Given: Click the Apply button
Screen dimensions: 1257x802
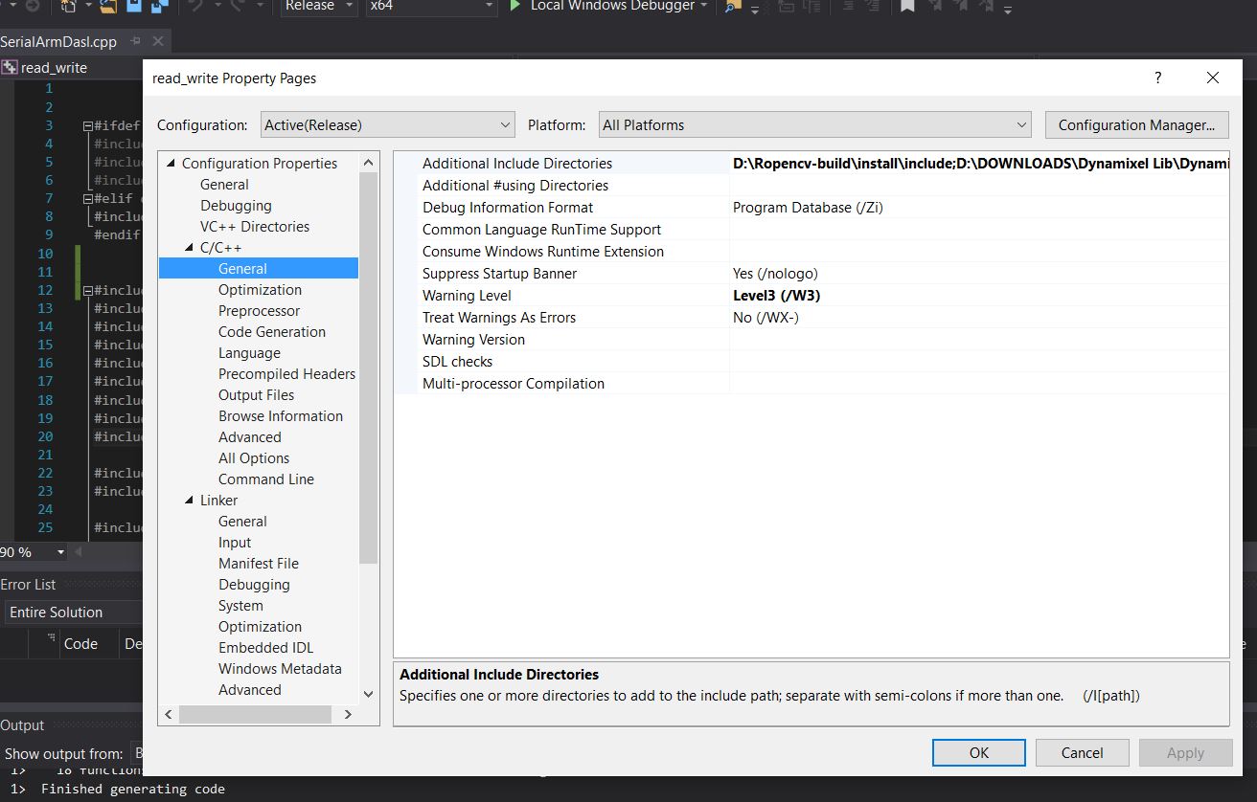Looking at the screenshot, I should pyautogui.click(x=1185, y=753).
